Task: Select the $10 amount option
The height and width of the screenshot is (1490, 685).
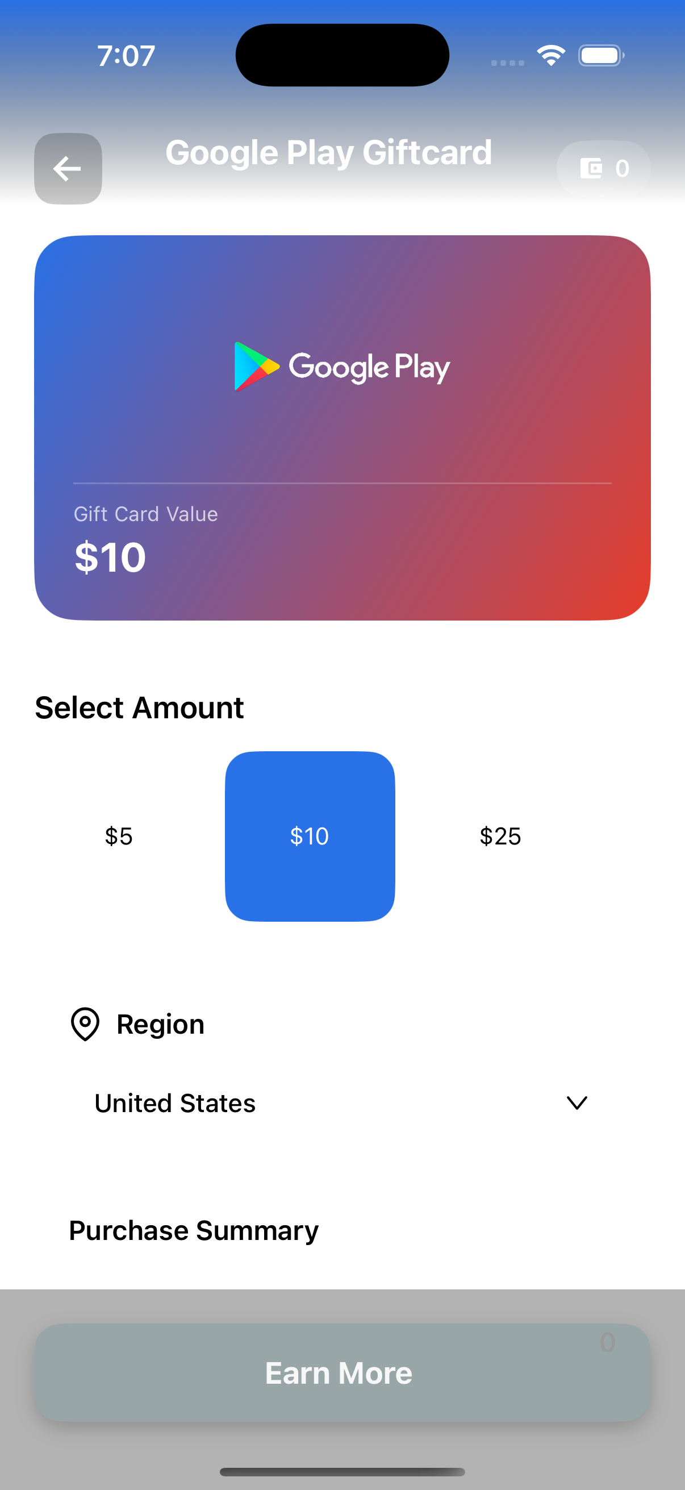Action: 310,836
